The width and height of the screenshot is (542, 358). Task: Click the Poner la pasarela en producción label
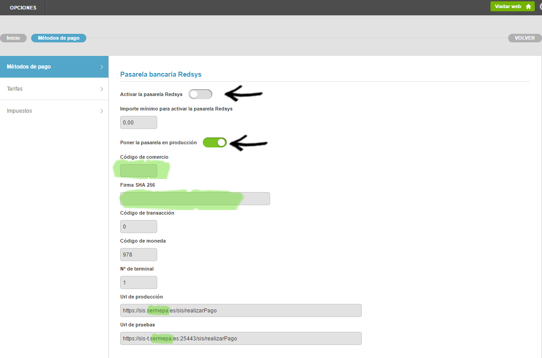pos(159,142)
